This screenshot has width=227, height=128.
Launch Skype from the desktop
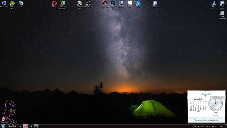[x=138, y=4]
